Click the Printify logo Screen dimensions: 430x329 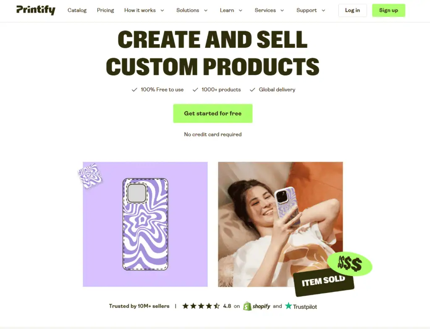point(36,10)
